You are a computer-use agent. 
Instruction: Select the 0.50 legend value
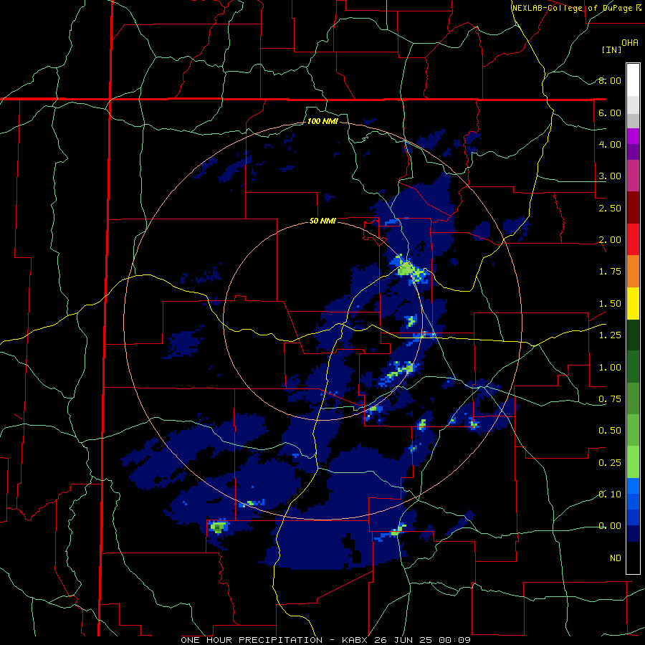[x=610, y=431]
